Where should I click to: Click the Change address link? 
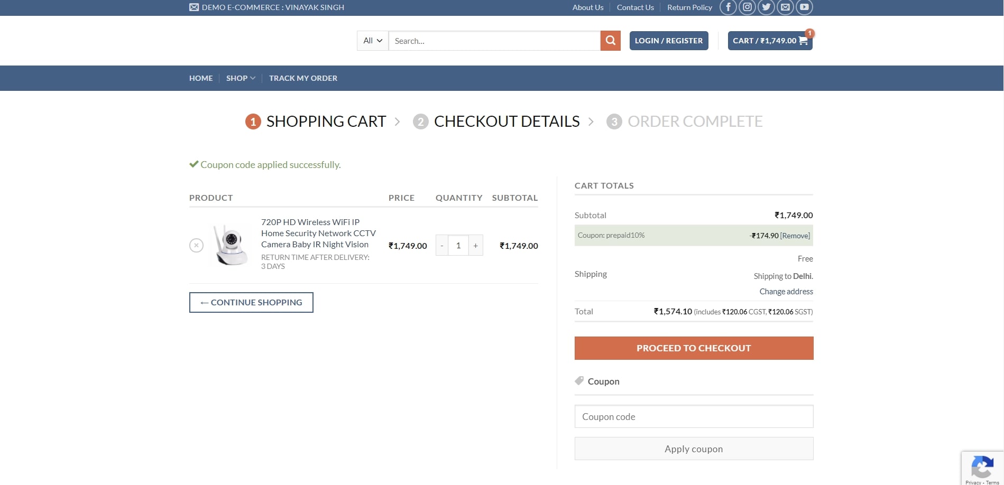pyautogui.click(x=786, y=292)
